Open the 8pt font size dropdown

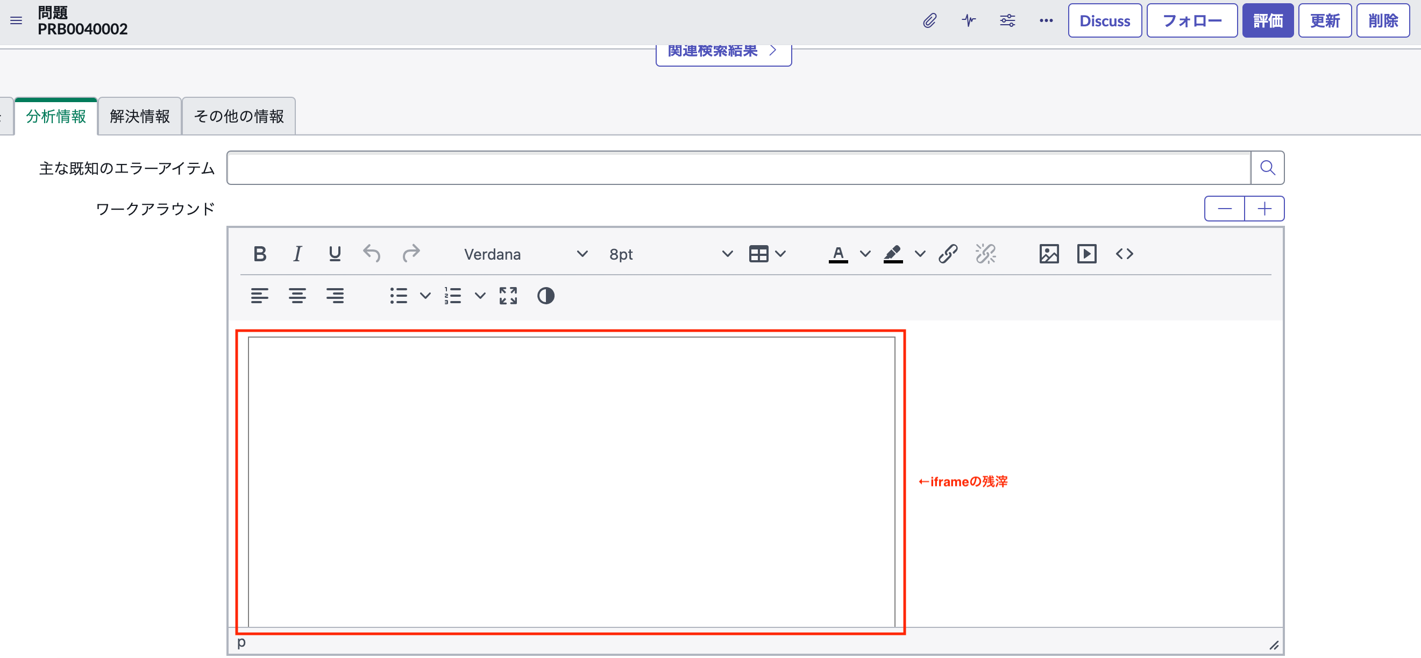(x=670, y=254)
